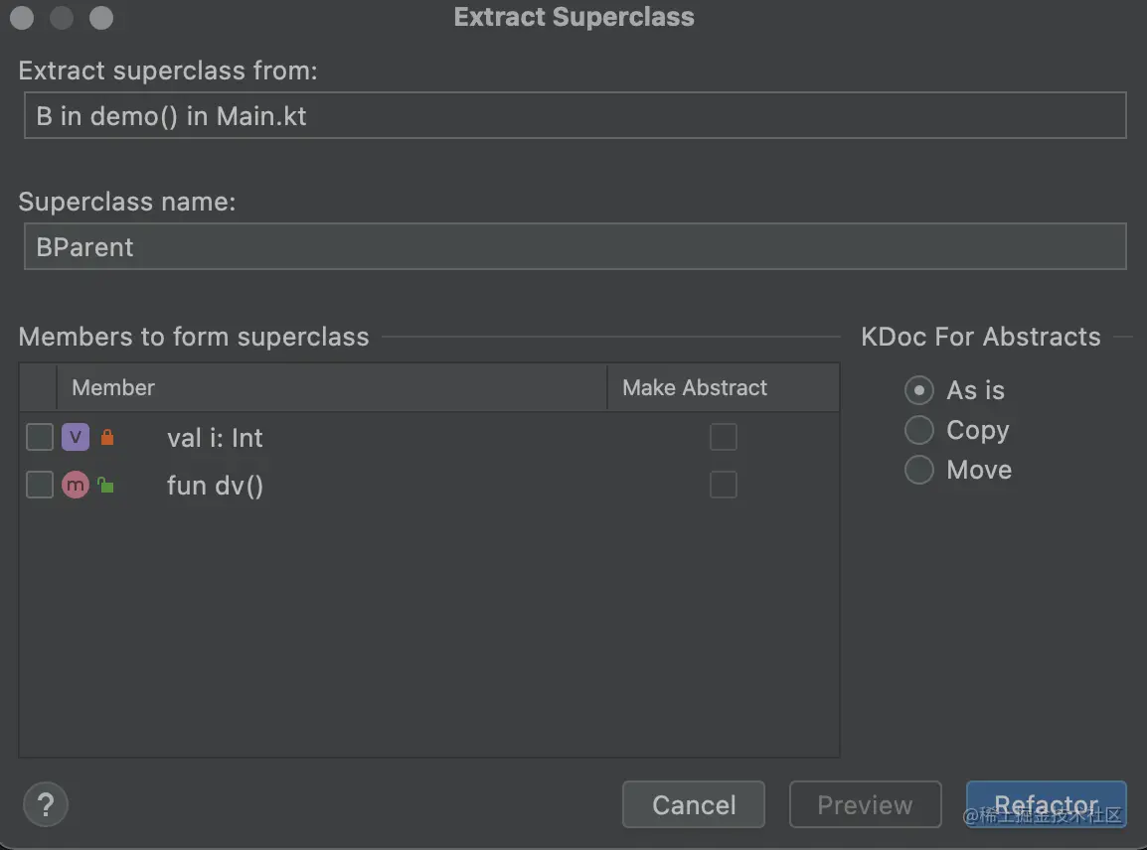
Task: Click the Refactor button
Action: pos(1046,804)
